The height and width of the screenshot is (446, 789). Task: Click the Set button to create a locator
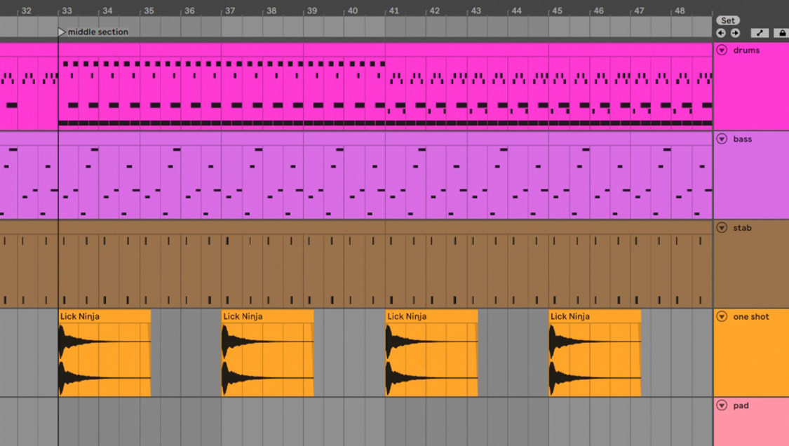(x=727, y=20)
